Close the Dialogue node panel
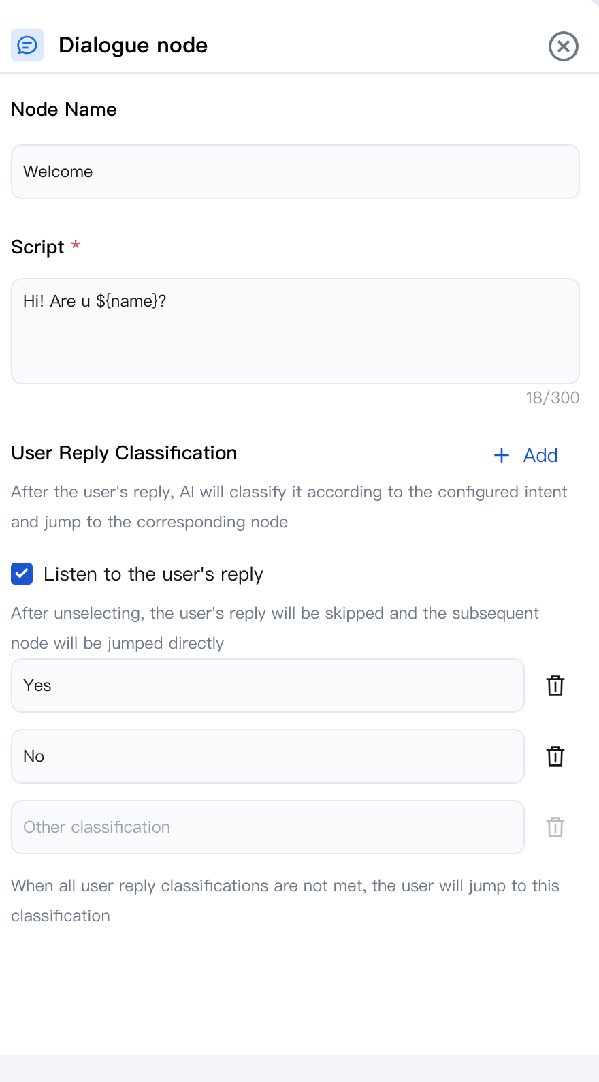599x1082 pixels. (x=563, y=46)
